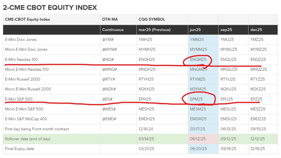The image size is (281, 158).
Task: Select the 'Micro E-Mini S&P 500' row label
Action: tap(24, 109)
